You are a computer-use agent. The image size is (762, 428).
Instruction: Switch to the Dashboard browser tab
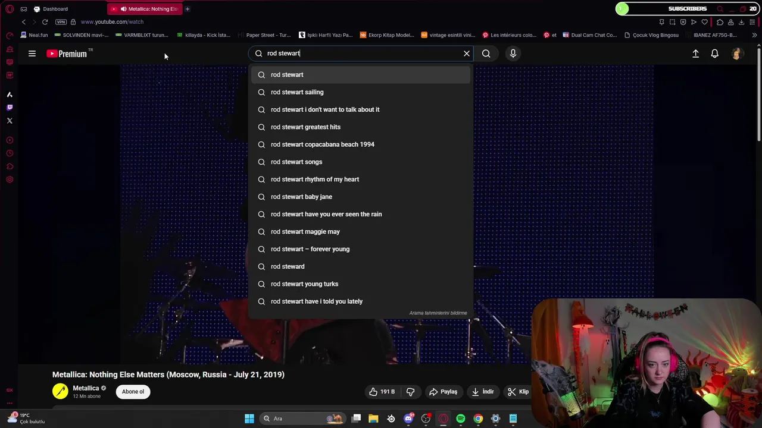(x=55, y=9)
